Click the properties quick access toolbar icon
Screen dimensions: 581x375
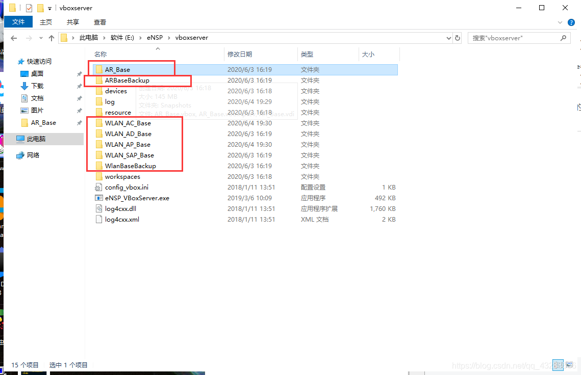(29, 8)
